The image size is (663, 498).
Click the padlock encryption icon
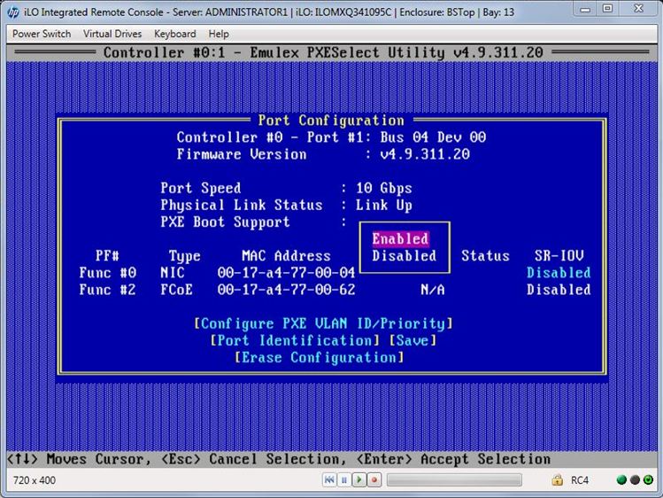(x=558, y=480)
